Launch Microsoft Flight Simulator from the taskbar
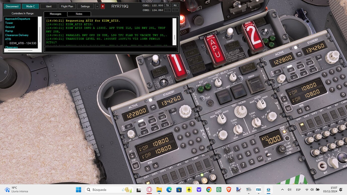Viewport: 347px width, 195px height. tap(189, 189)
